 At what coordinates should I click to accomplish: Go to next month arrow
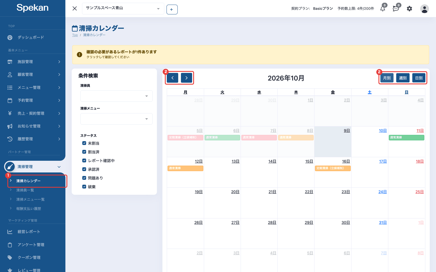pos(186,78)
